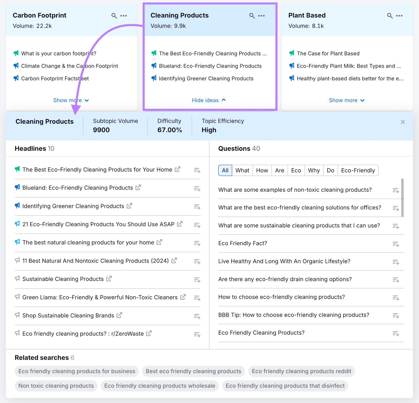Open 'Shop Sustainable Cleaning Brands' headline
419x403 pixels.
click(x=68, y=315)
